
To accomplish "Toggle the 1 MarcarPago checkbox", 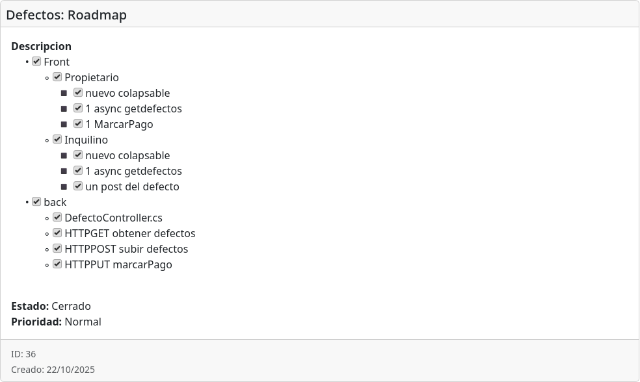I will click(x=78, y=124).
